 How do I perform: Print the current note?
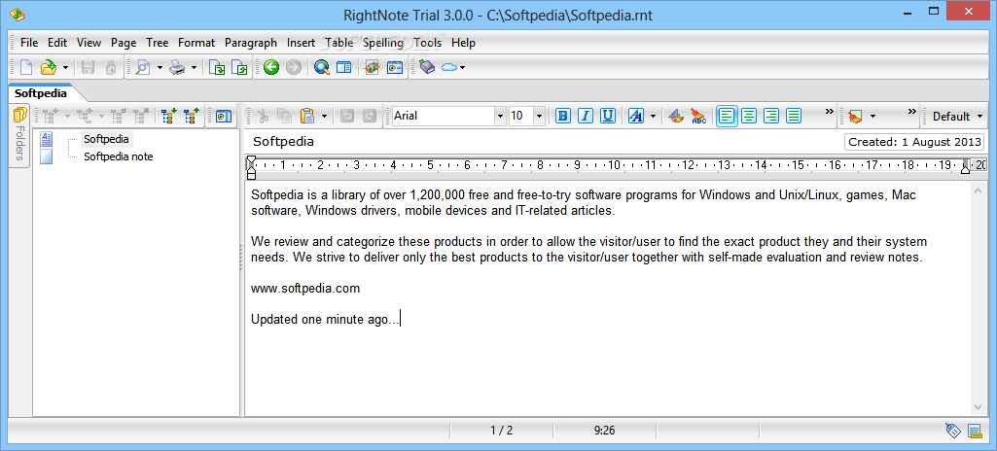(x=177, y=67)
